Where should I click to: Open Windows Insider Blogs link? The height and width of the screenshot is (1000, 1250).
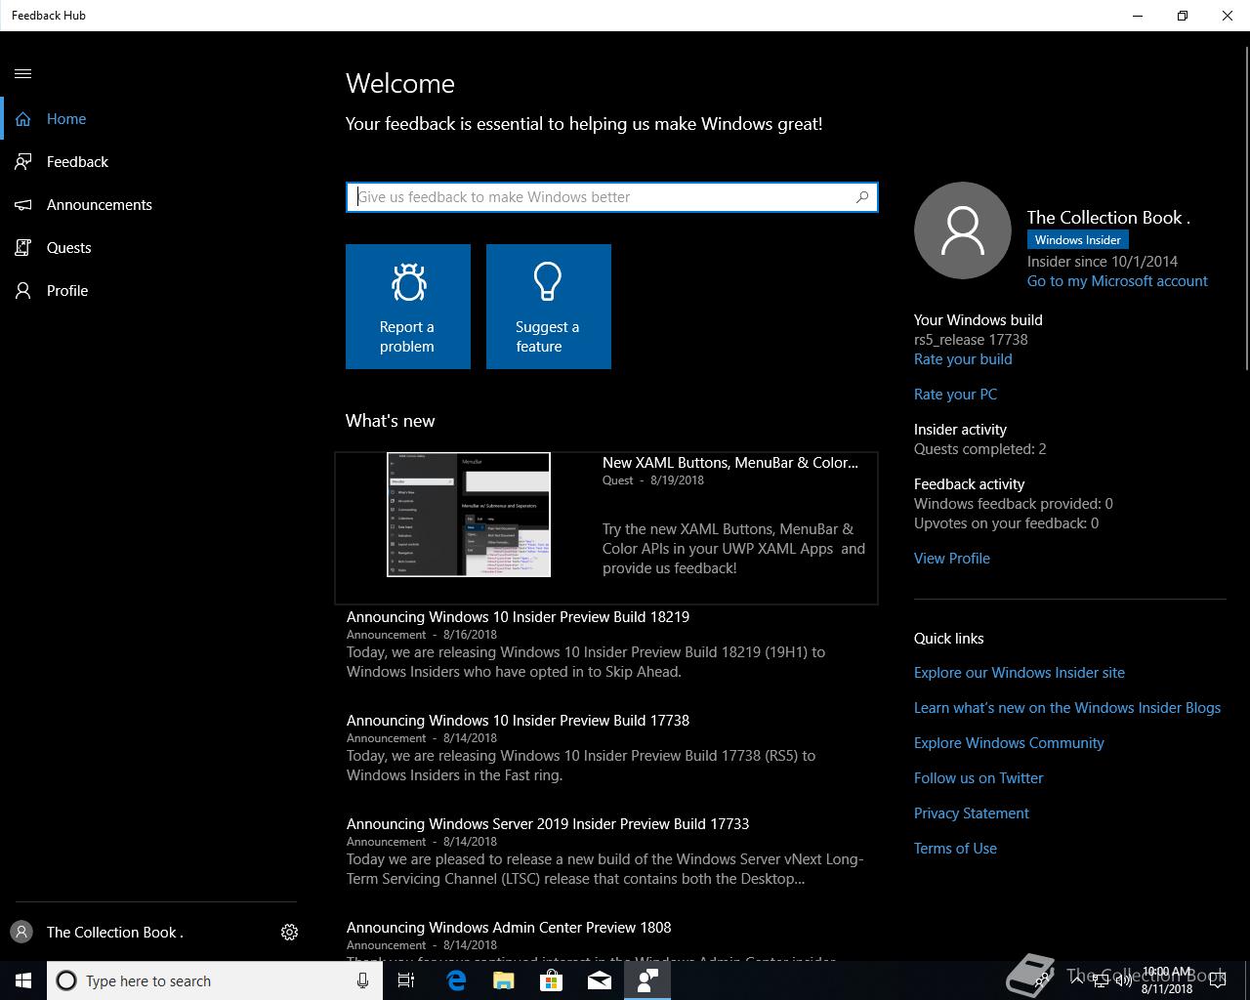pyautogui.click(x=1067, y=708)
